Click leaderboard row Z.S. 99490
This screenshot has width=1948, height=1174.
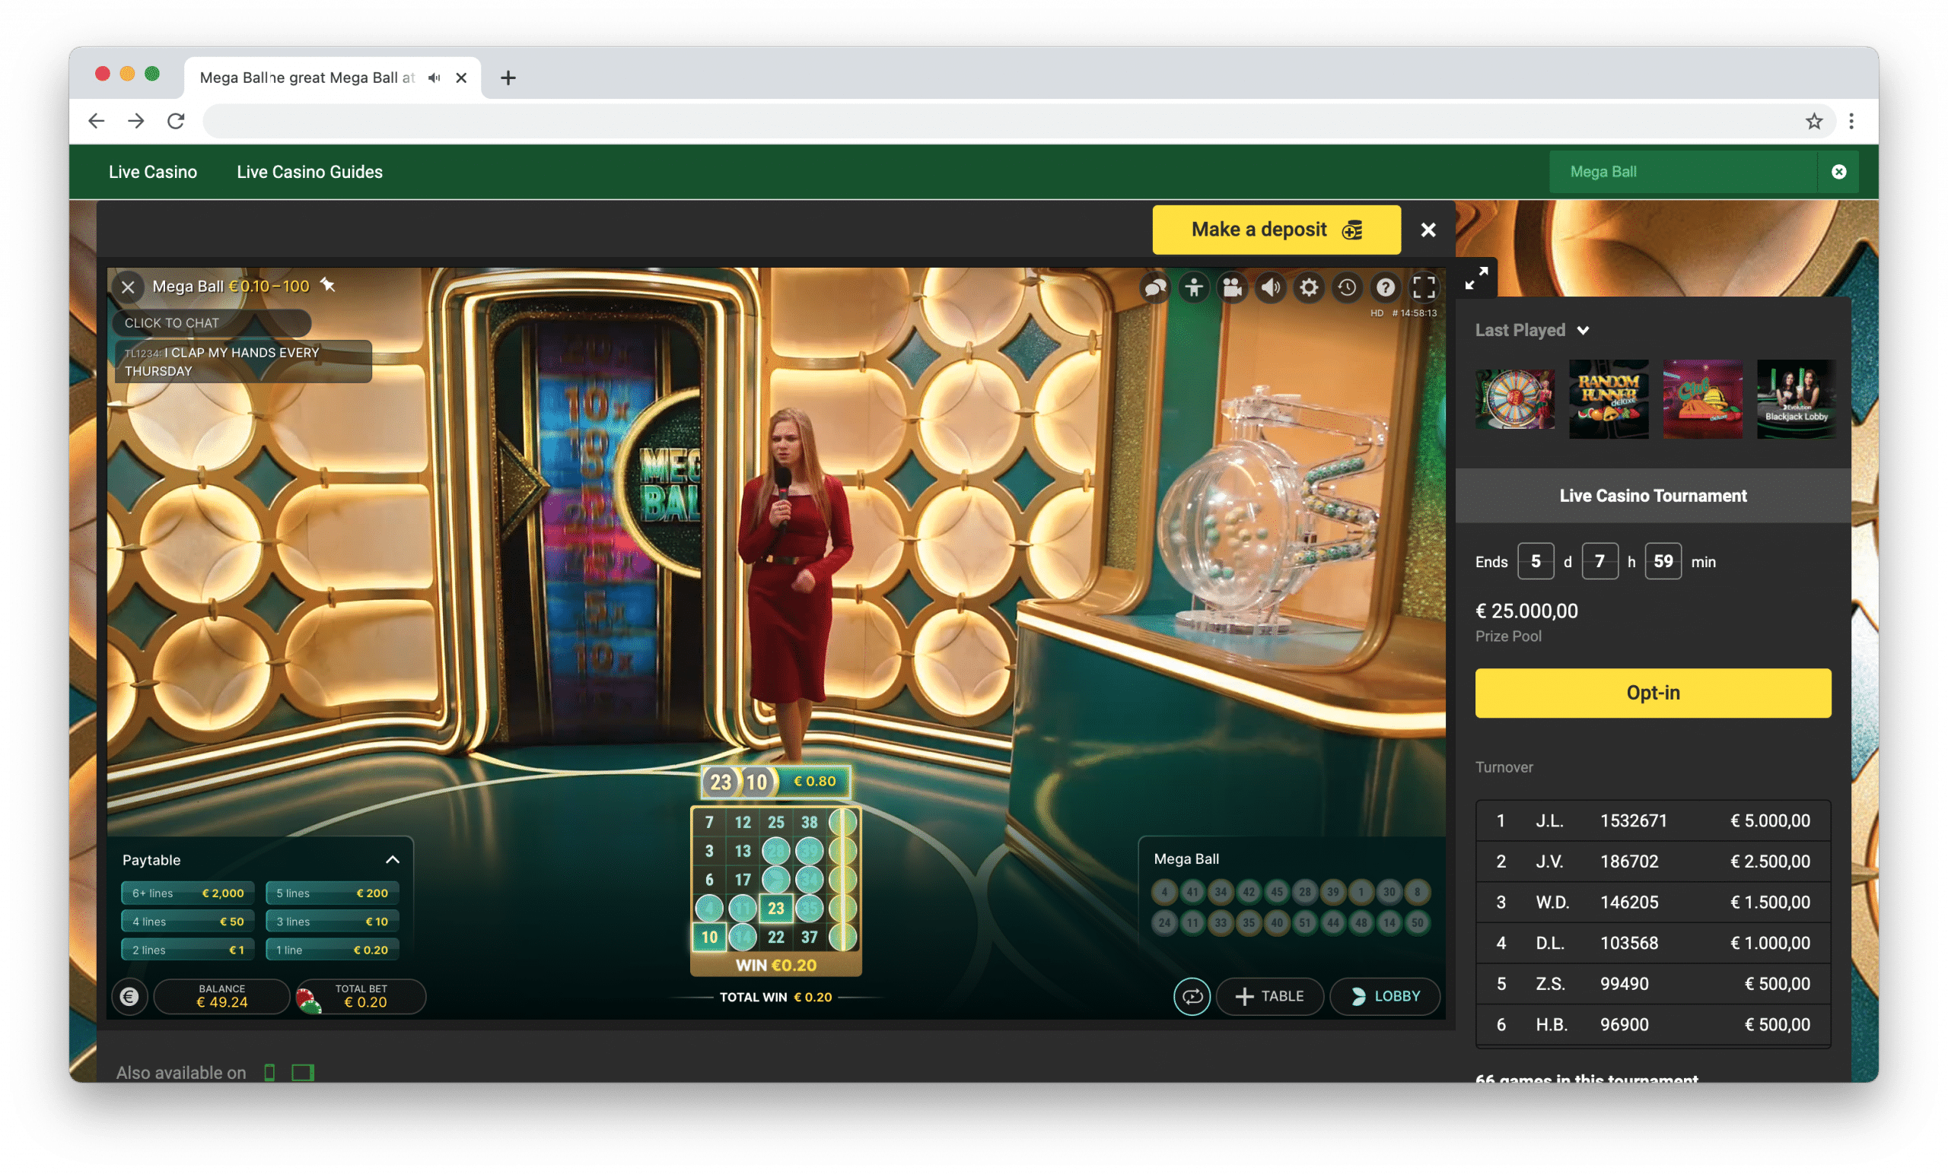tap(1653, 984)
